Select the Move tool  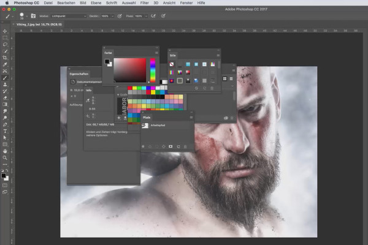point(5,31)
